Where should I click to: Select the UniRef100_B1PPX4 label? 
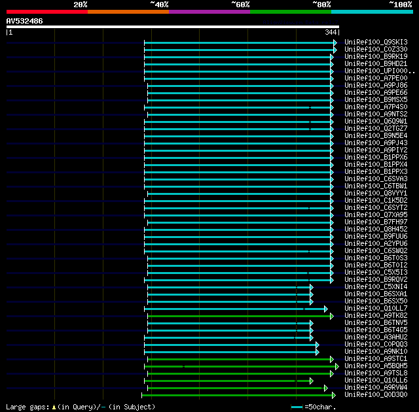pos(376,165)
